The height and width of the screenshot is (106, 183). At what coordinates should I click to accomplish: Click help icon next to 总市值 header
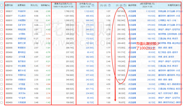(93, 5)
